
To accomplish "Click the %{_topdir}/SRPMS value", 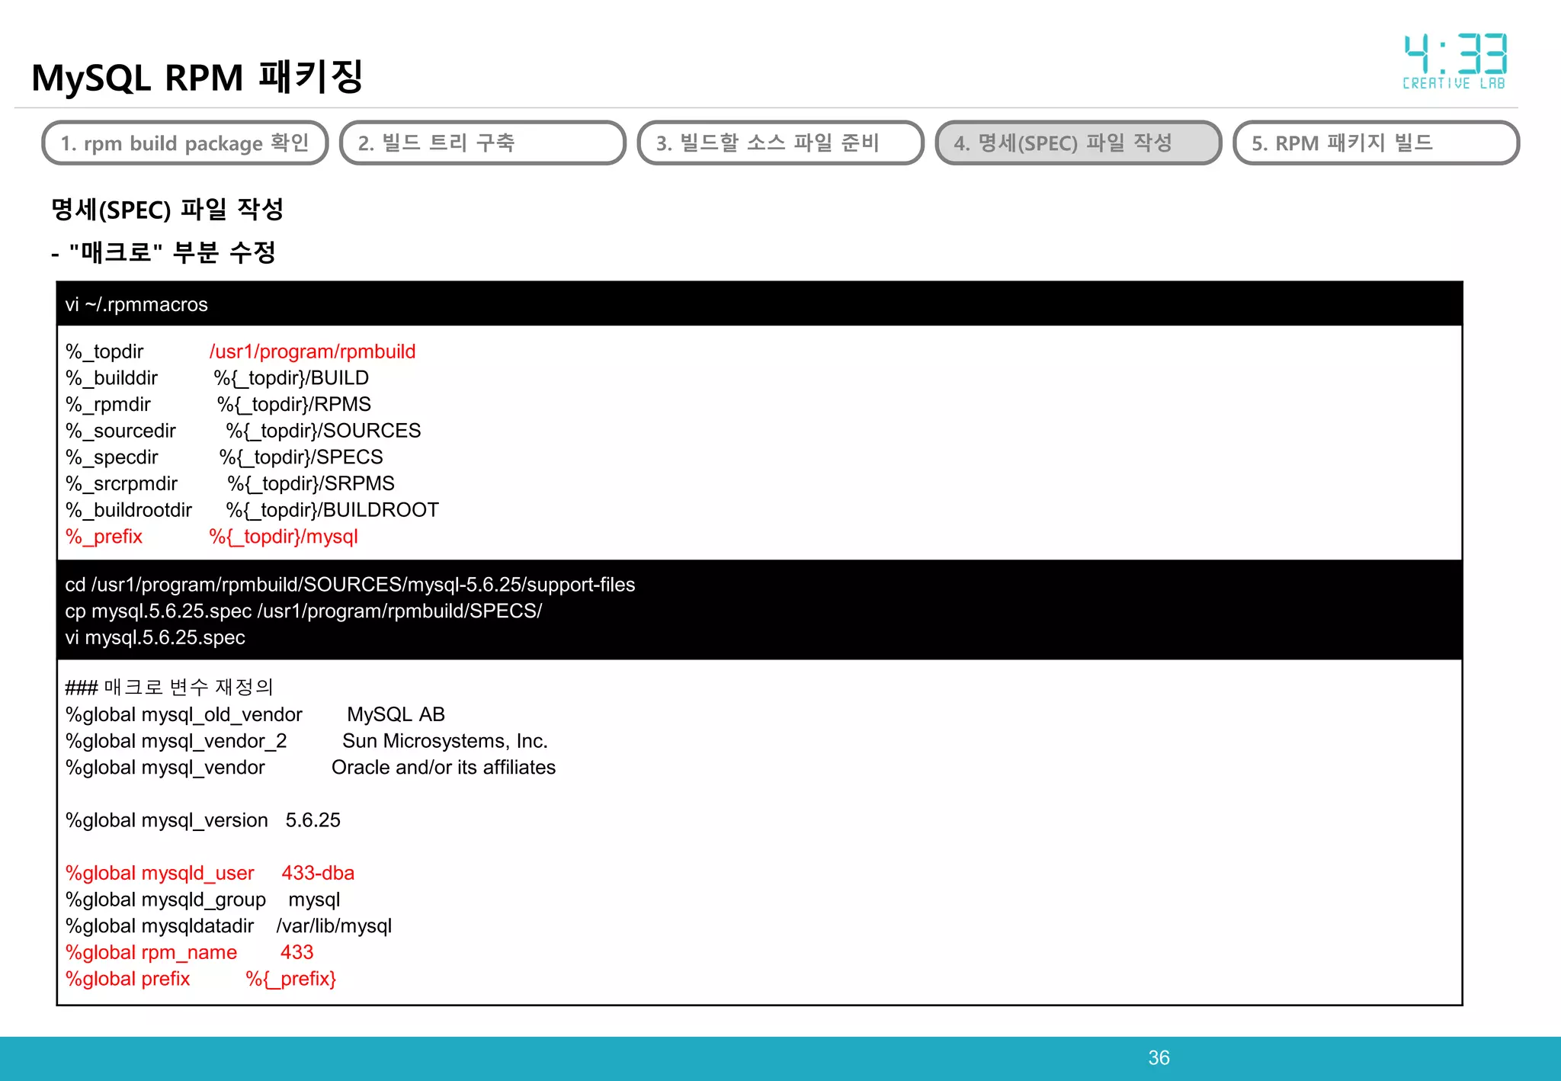I will click(311, 483).
